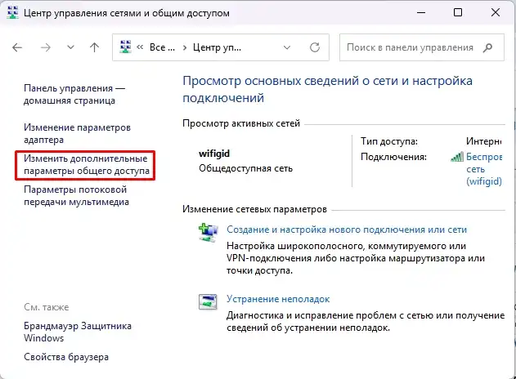Click the network icon in address bar

pyautogui.click(x=125, y=47)
